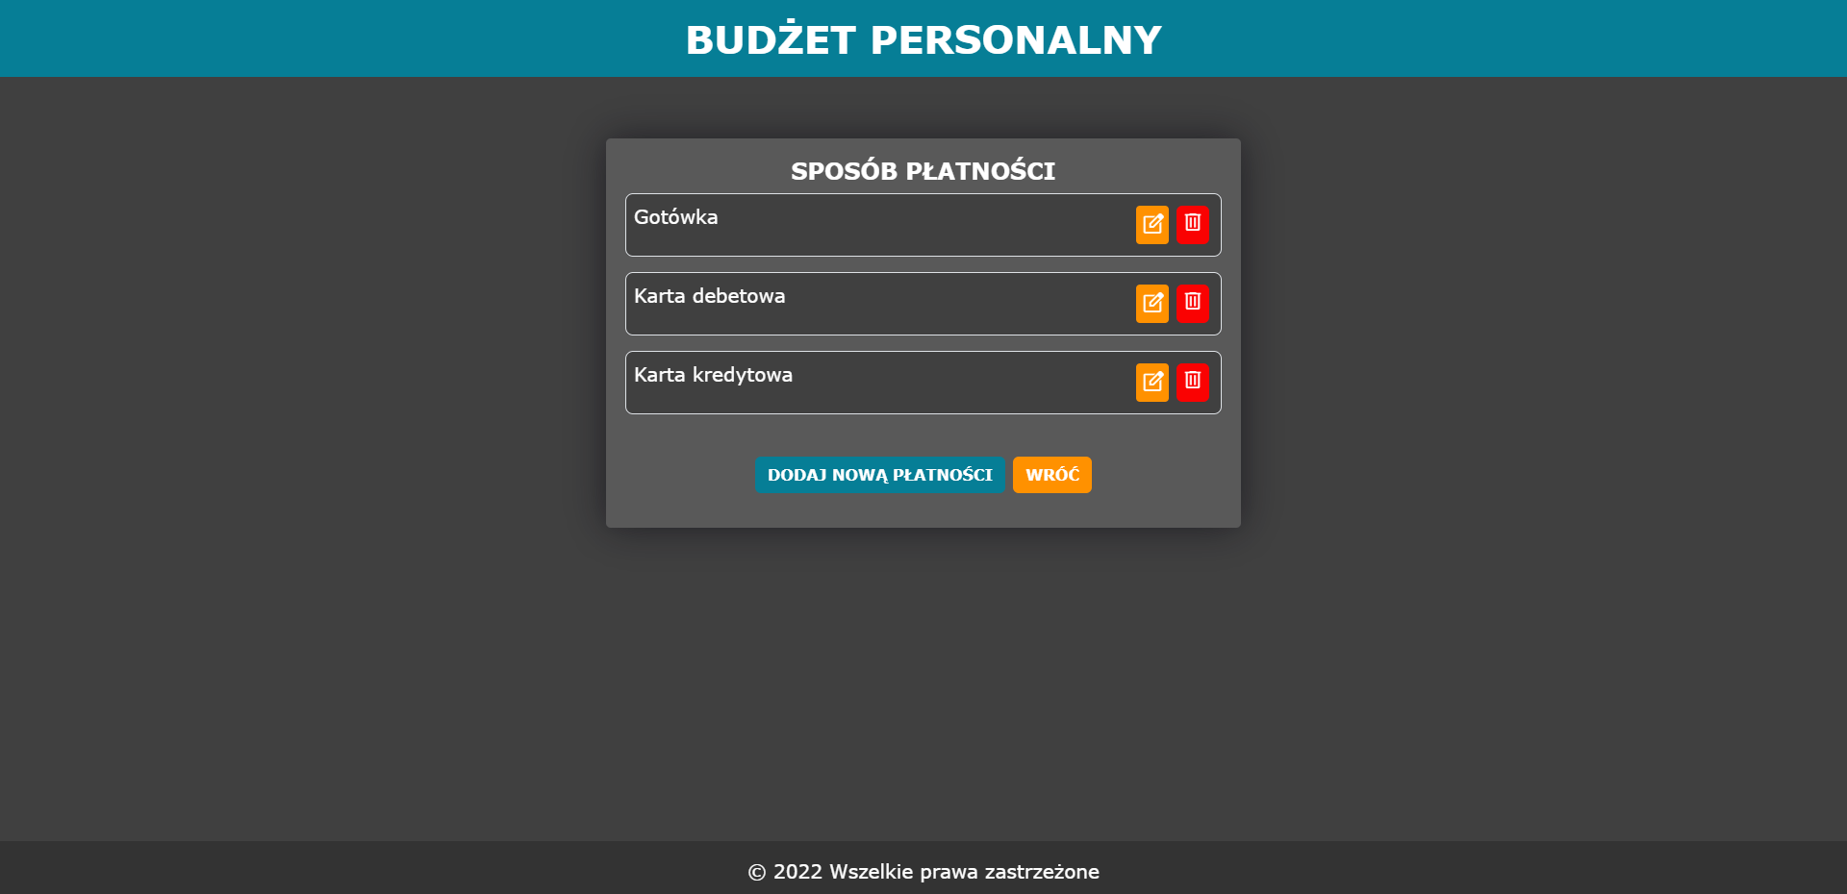This screenshot has height=894, width=1847.
Task: Edit the Karta debetowa payment method
Action: (1151, 304)
